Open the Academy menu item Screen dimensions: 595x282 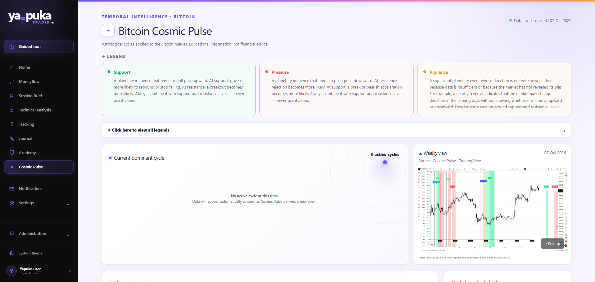[39, 153]
